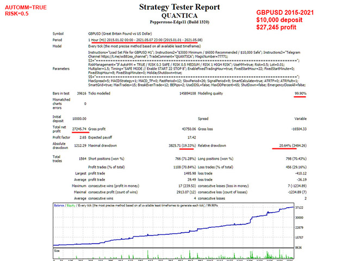Select the 1 Hour period date range

pyautogui.click(x=145, y=40)
